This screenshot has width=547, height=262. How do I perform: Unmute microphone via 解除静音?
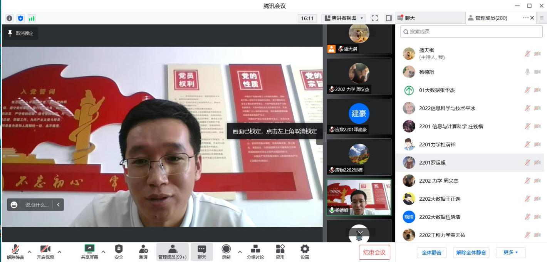[15, 249]
